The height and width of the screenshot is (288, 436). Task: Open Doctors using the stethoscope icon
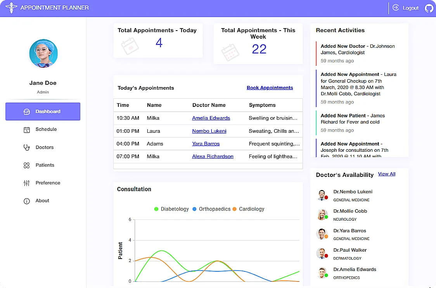[26, 147]
